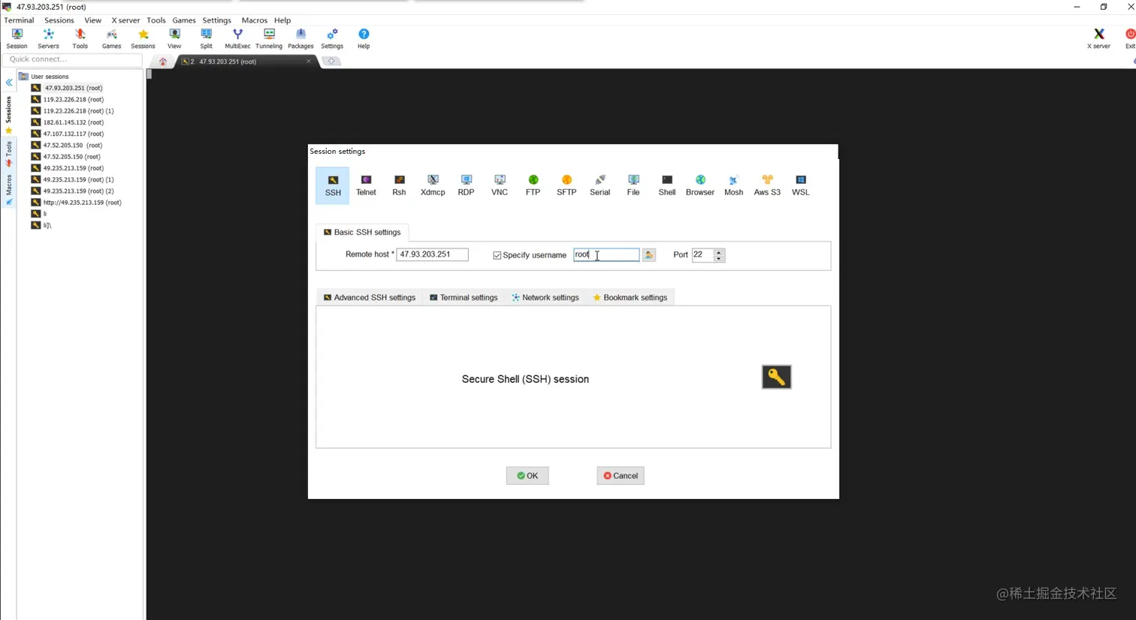Select session http://49.235.213.159 (root)
Image resolution: width=1136 pixels, height=620 pixels.
tap(82, 203)
